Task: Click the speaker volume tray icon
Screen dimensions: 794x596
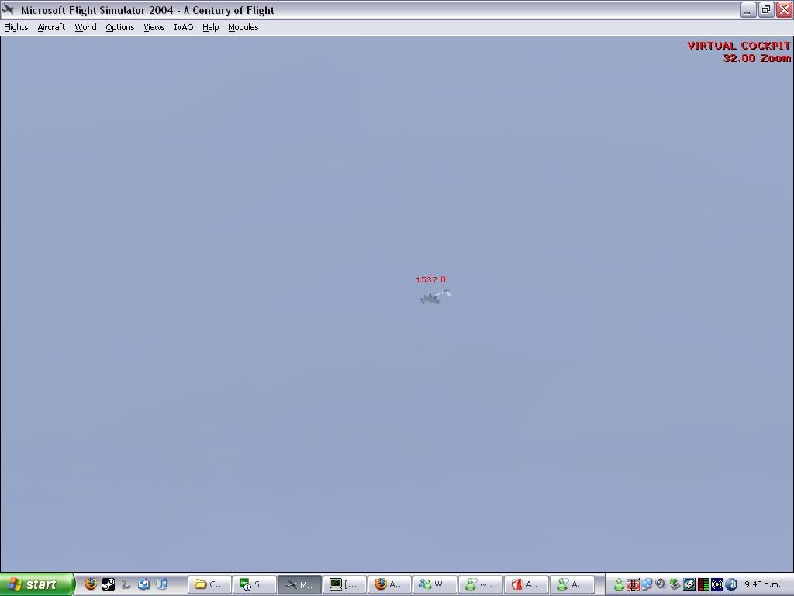Action: pyautogui.click(x=660, y=584)
